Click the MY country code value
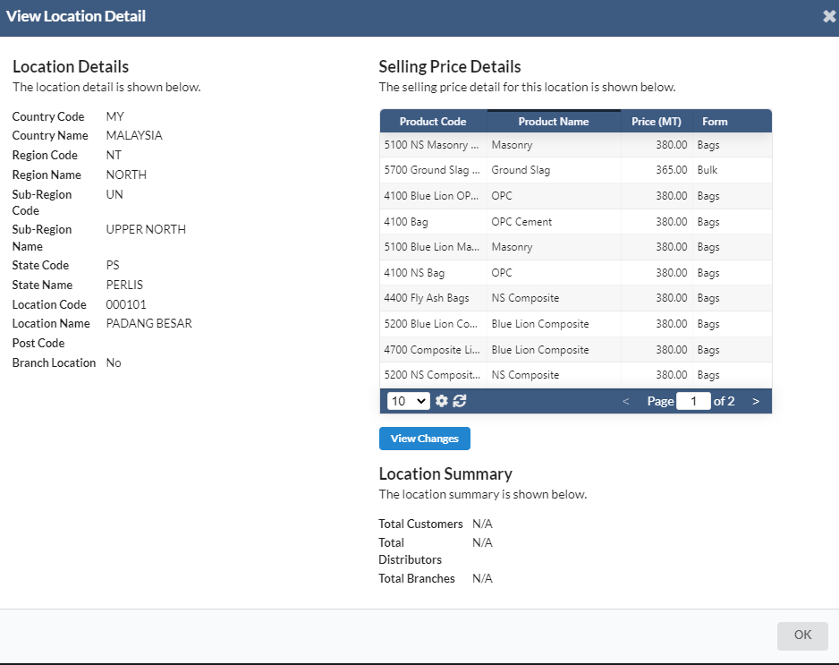Viewport: 839px width, 665px height. pos(114,116)
